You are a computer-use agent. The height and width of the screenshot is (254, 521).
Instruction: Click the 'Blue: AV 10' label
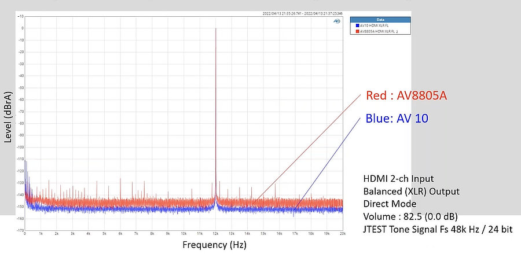pos(397,118)
